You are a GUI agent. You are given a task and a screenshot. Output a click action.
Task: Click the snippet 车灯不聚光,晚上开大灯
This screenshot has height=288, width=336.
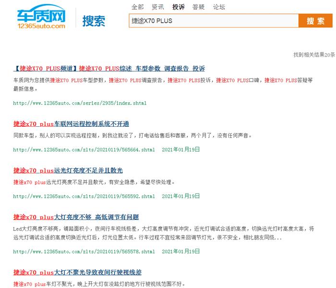pos(99,284)
